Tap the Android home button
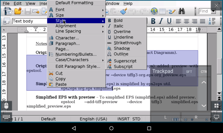 (111, 128)
